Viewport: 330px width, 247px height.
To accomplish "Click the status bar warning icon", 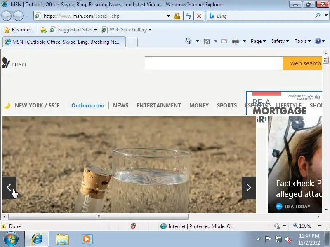I will tap(4, 226).
